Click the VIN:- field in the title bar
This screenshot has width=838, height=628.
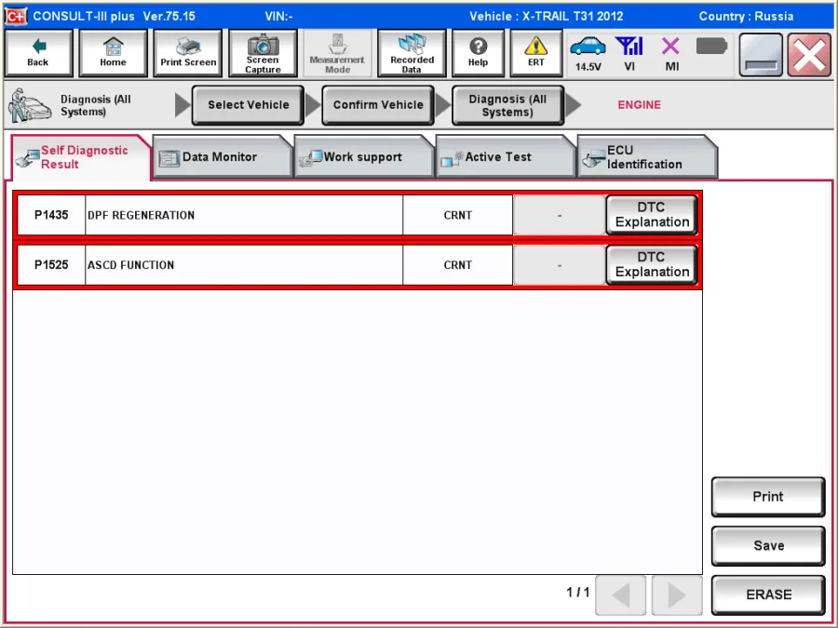[278, 16]
